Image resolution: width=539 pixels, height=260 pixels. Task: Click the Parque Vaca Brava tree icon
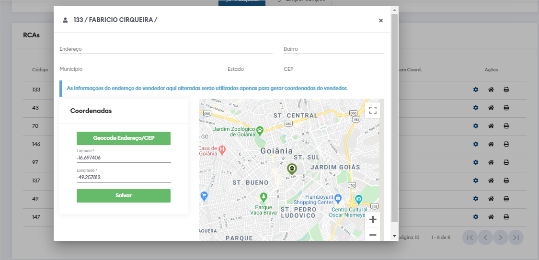(x=263, y=197)
